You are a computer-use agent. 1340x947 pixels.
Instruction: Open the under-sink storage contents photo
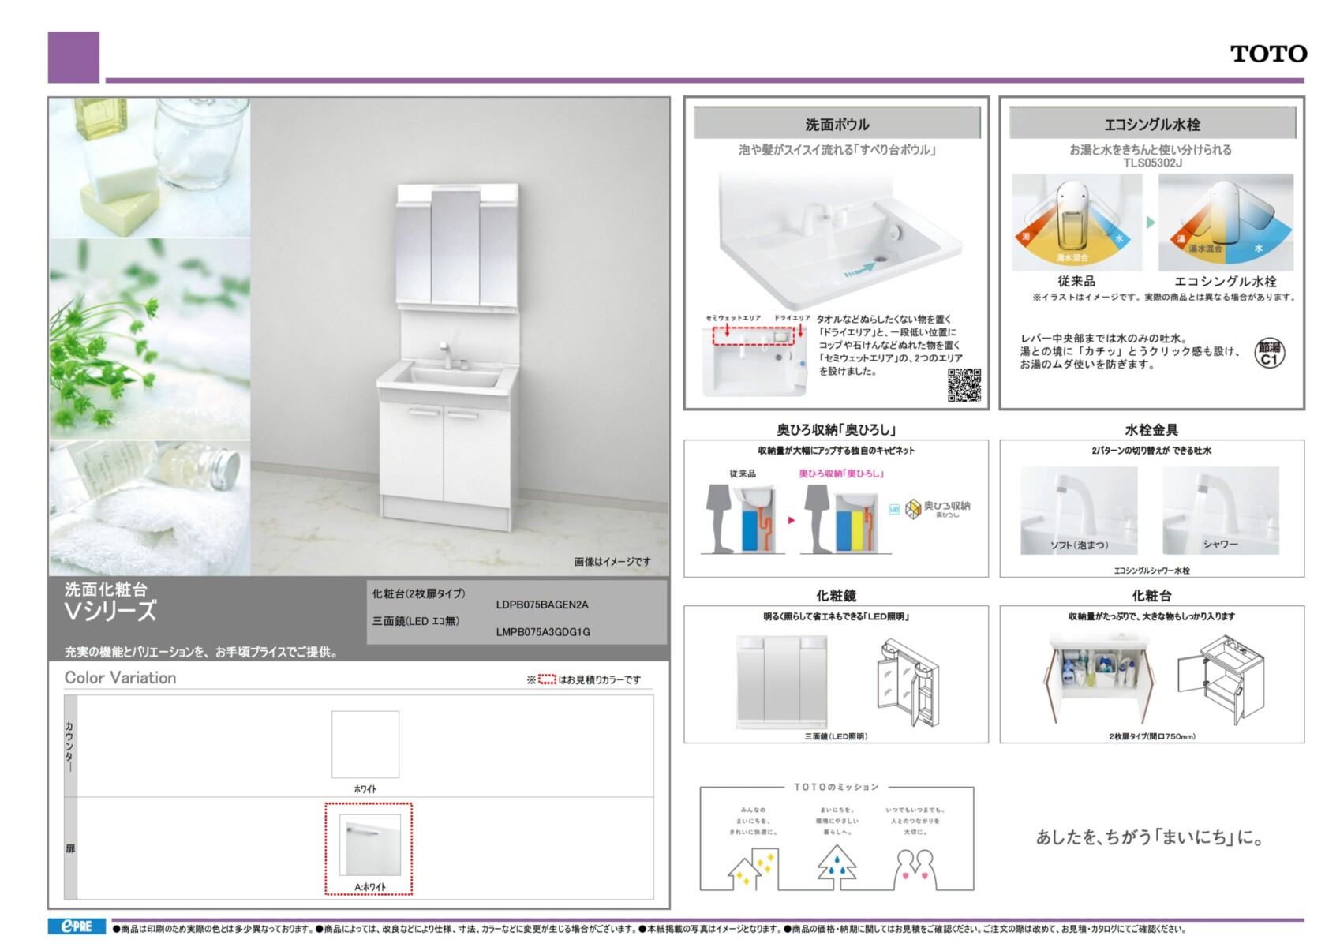pyautogui.click(x=1100, y=680)
